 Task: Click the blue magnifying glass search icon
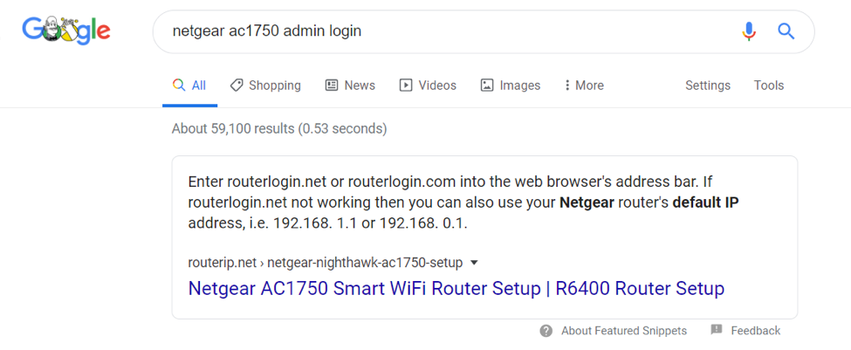click(x=786, y=31)
